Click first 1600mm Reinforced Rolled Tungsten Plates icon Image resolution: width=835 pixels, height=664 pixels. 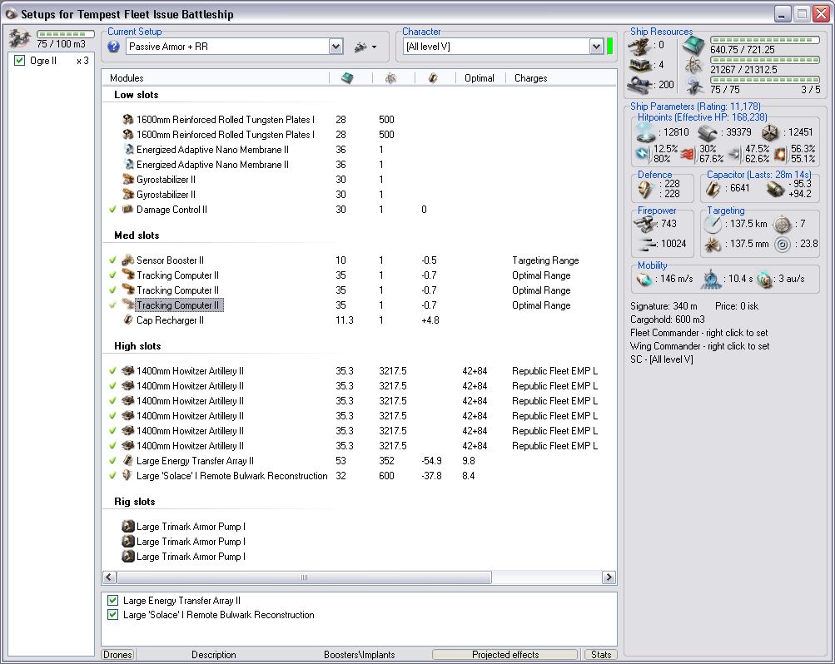128,120
